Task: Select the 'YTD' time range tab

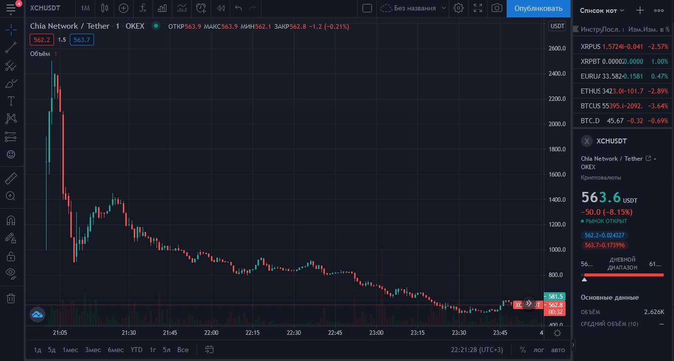Action: pos(136,350)
